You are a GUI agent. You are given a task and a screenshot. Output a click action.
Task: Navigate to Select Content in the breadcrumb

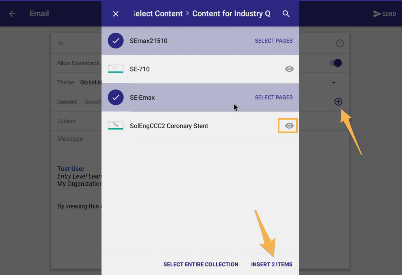[x=157, y=13]
